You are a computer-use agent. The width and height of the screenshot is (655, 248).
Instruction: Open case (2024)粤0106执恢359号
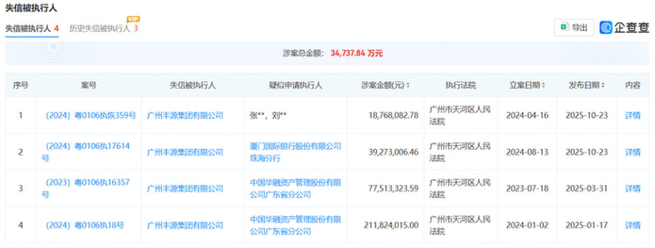point(91,115)
